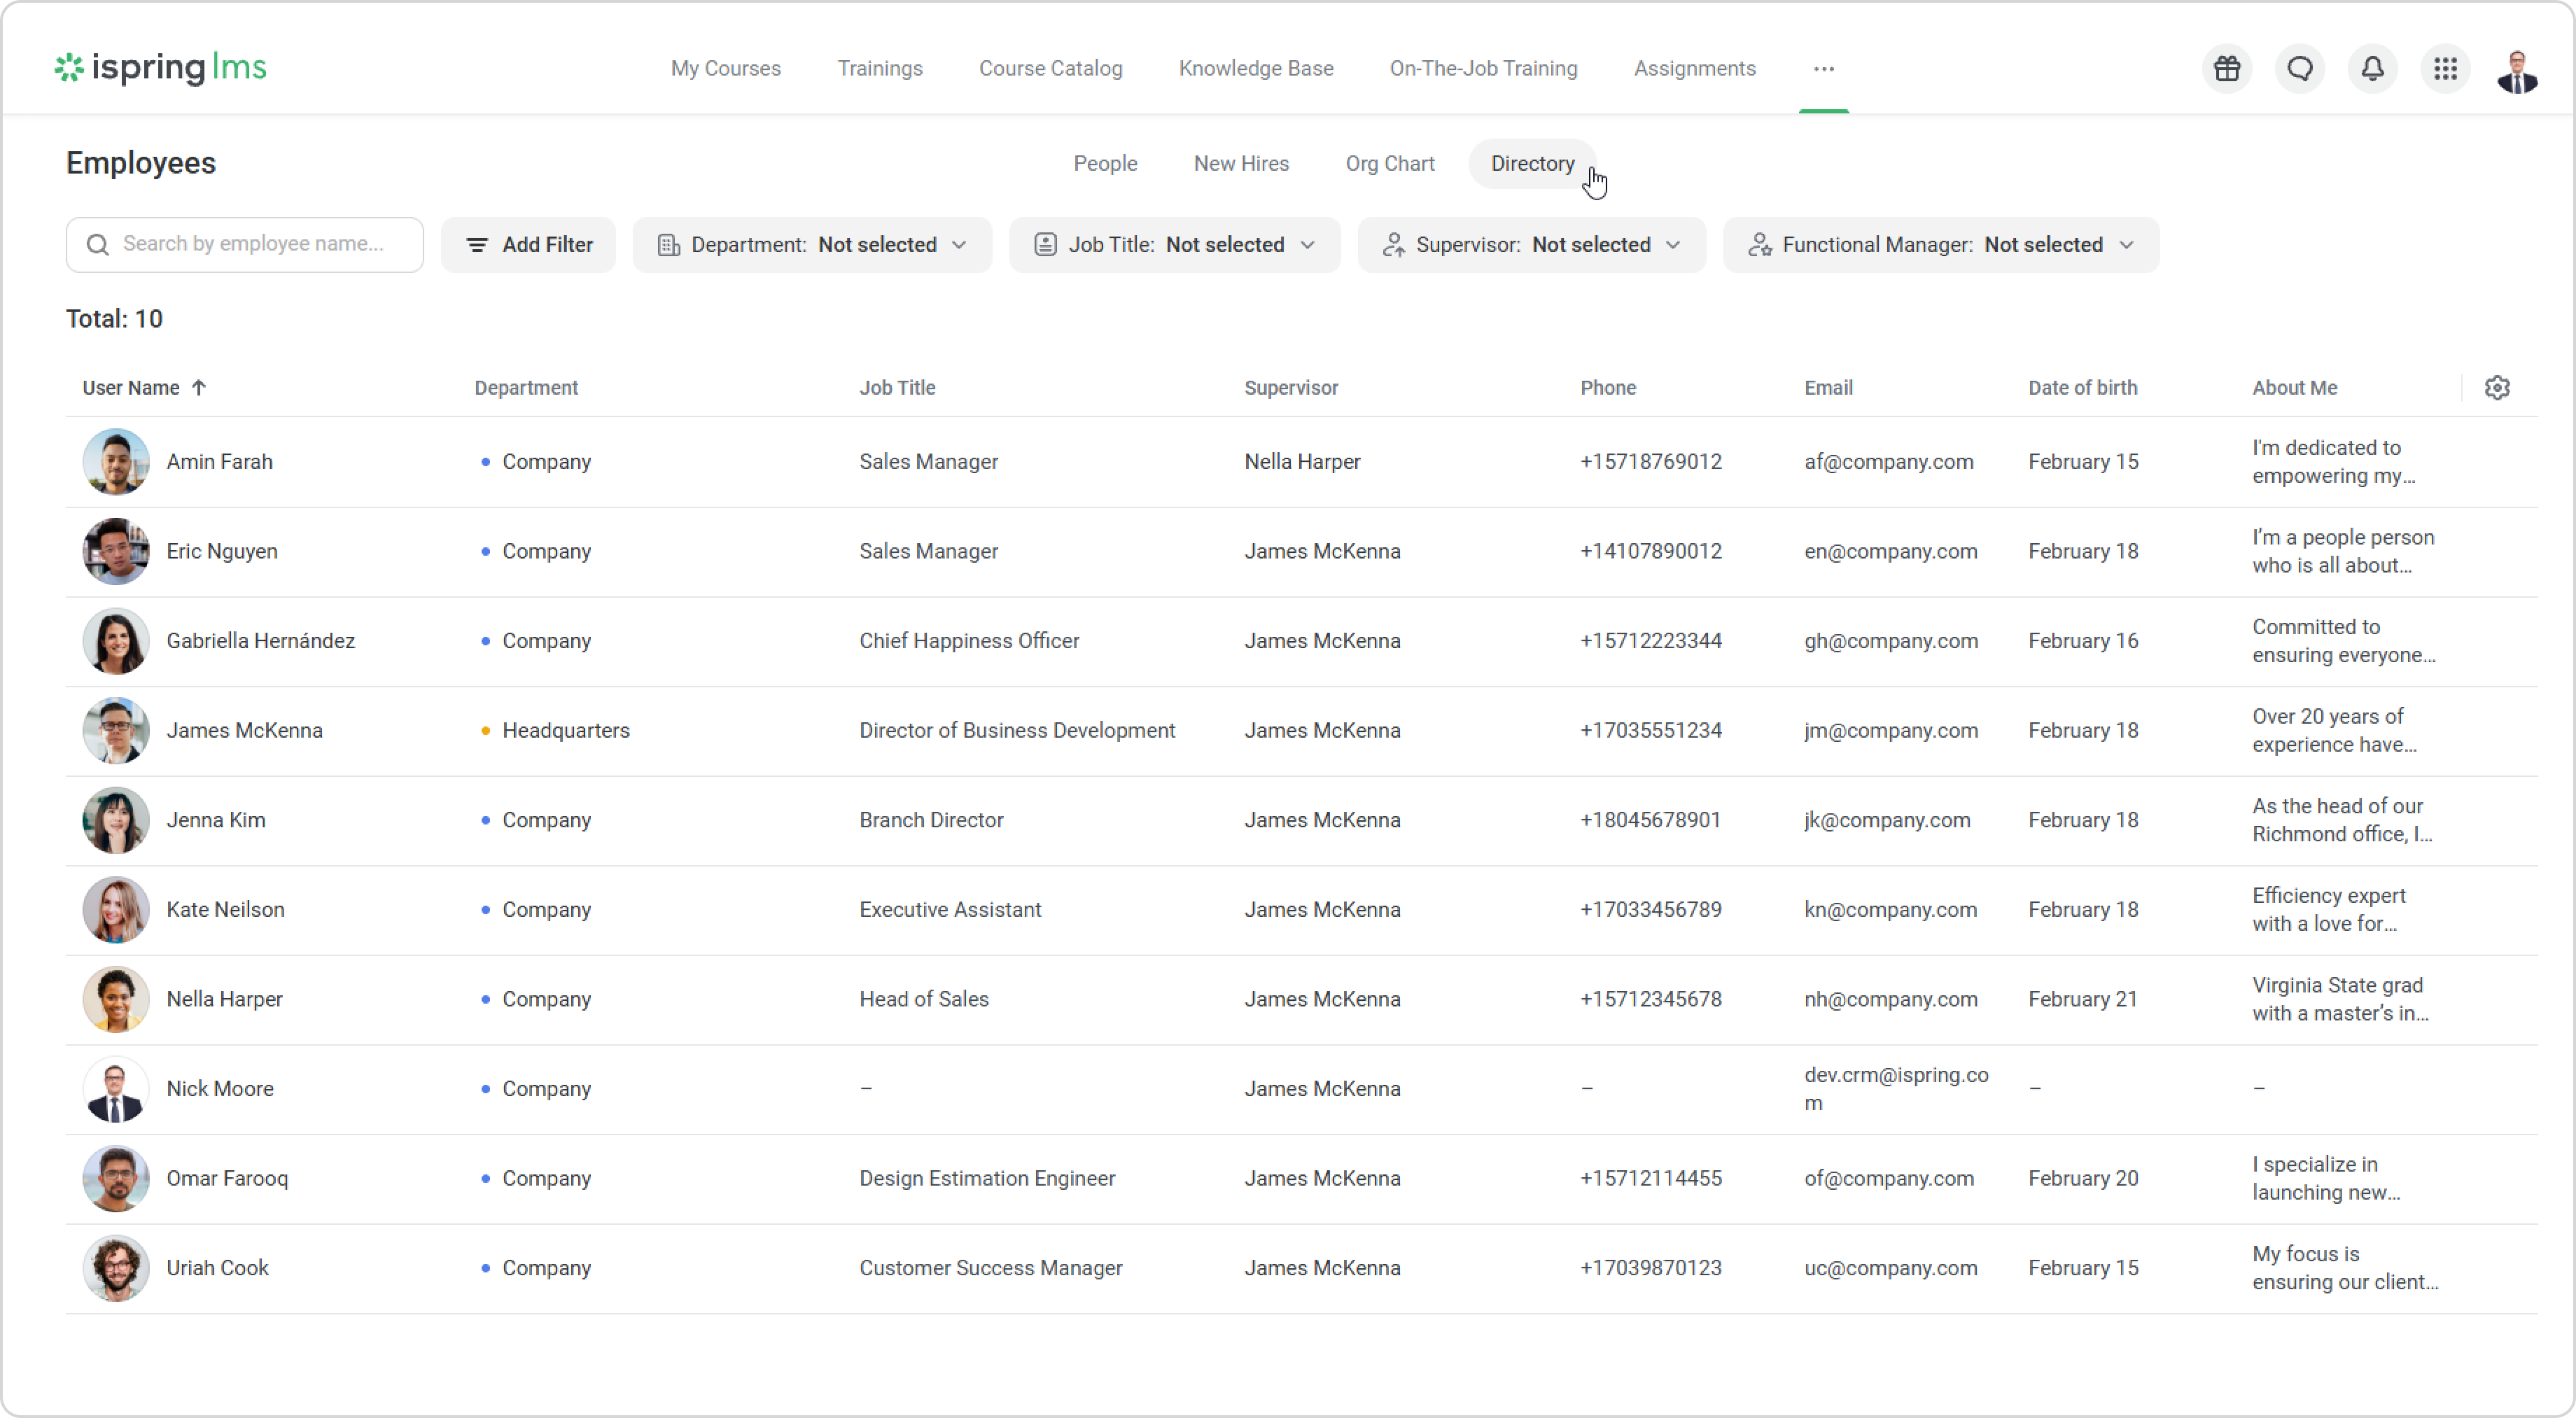This screenshot has width=2576, height=1418.
Task: Expand the Job Title filter dropdown
Action: click(1174, 245)
